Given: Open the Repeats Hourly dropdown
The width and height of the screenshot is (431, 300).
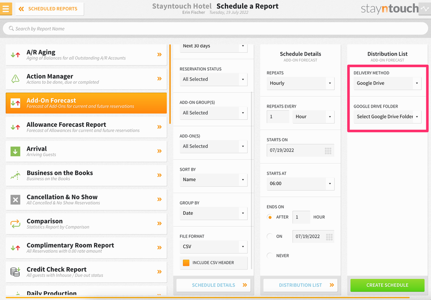Looking at the screenshot, I should click(300, 83).
